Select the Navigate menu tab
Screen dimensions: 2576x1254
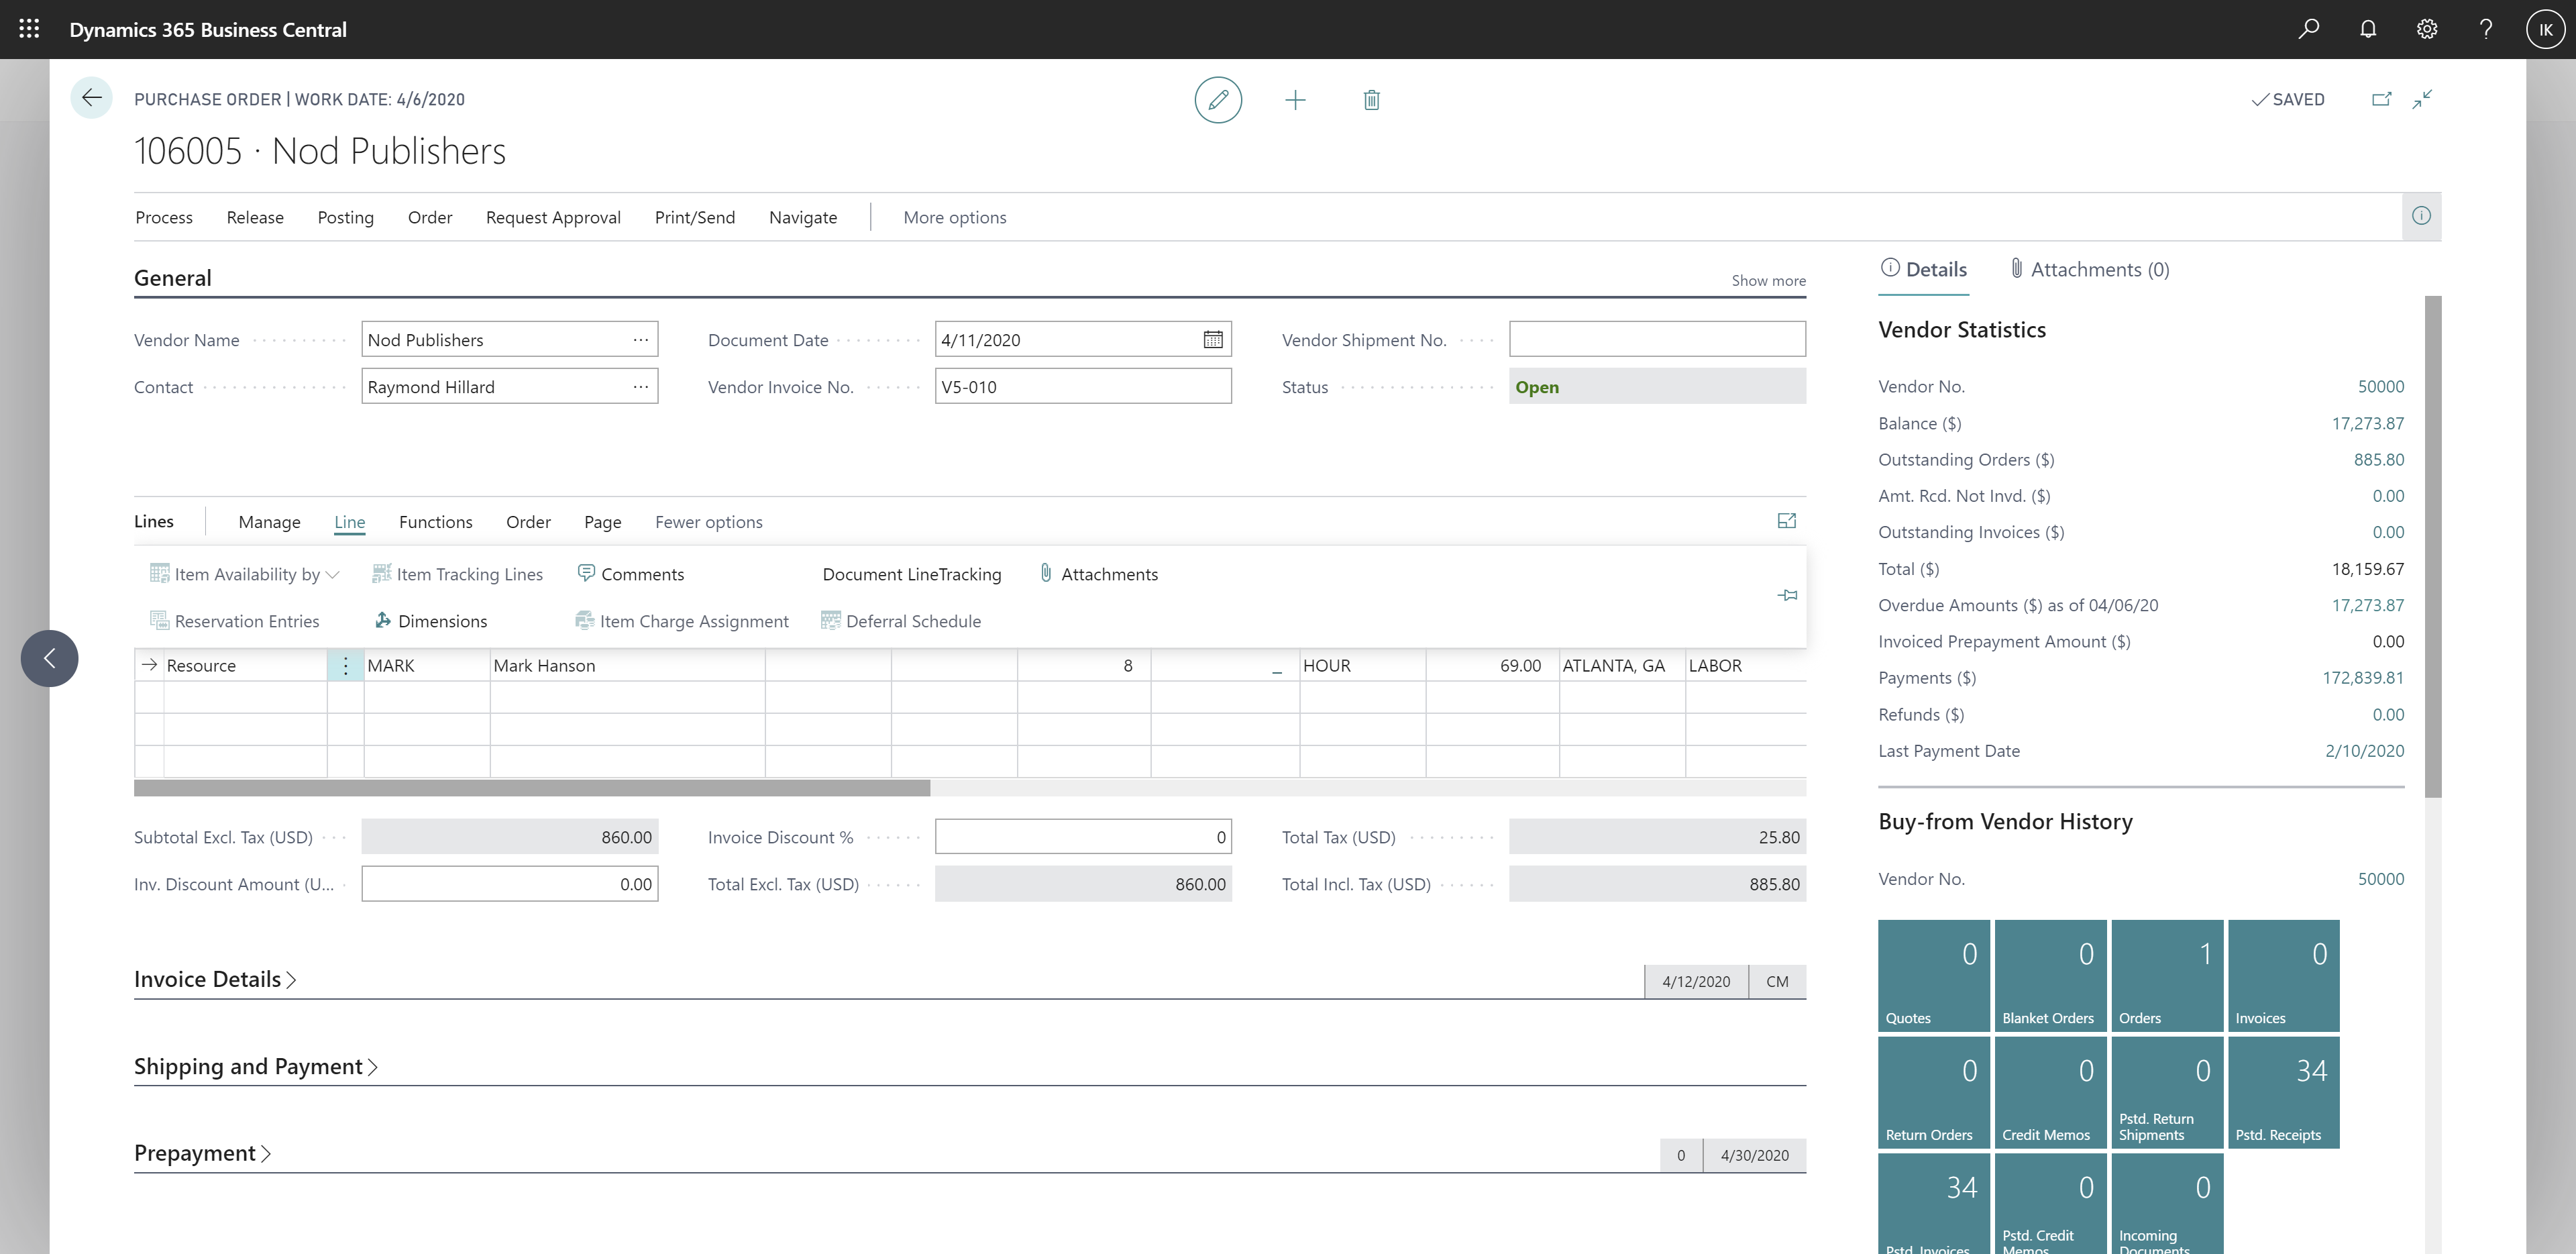click(805, 215)
